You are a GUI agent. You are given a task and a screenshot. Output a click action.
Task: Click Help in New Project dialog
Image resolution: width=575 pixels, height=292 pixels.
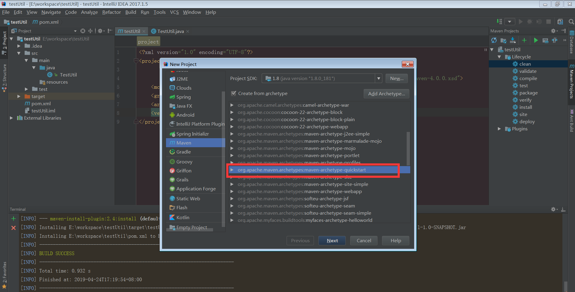396,240
